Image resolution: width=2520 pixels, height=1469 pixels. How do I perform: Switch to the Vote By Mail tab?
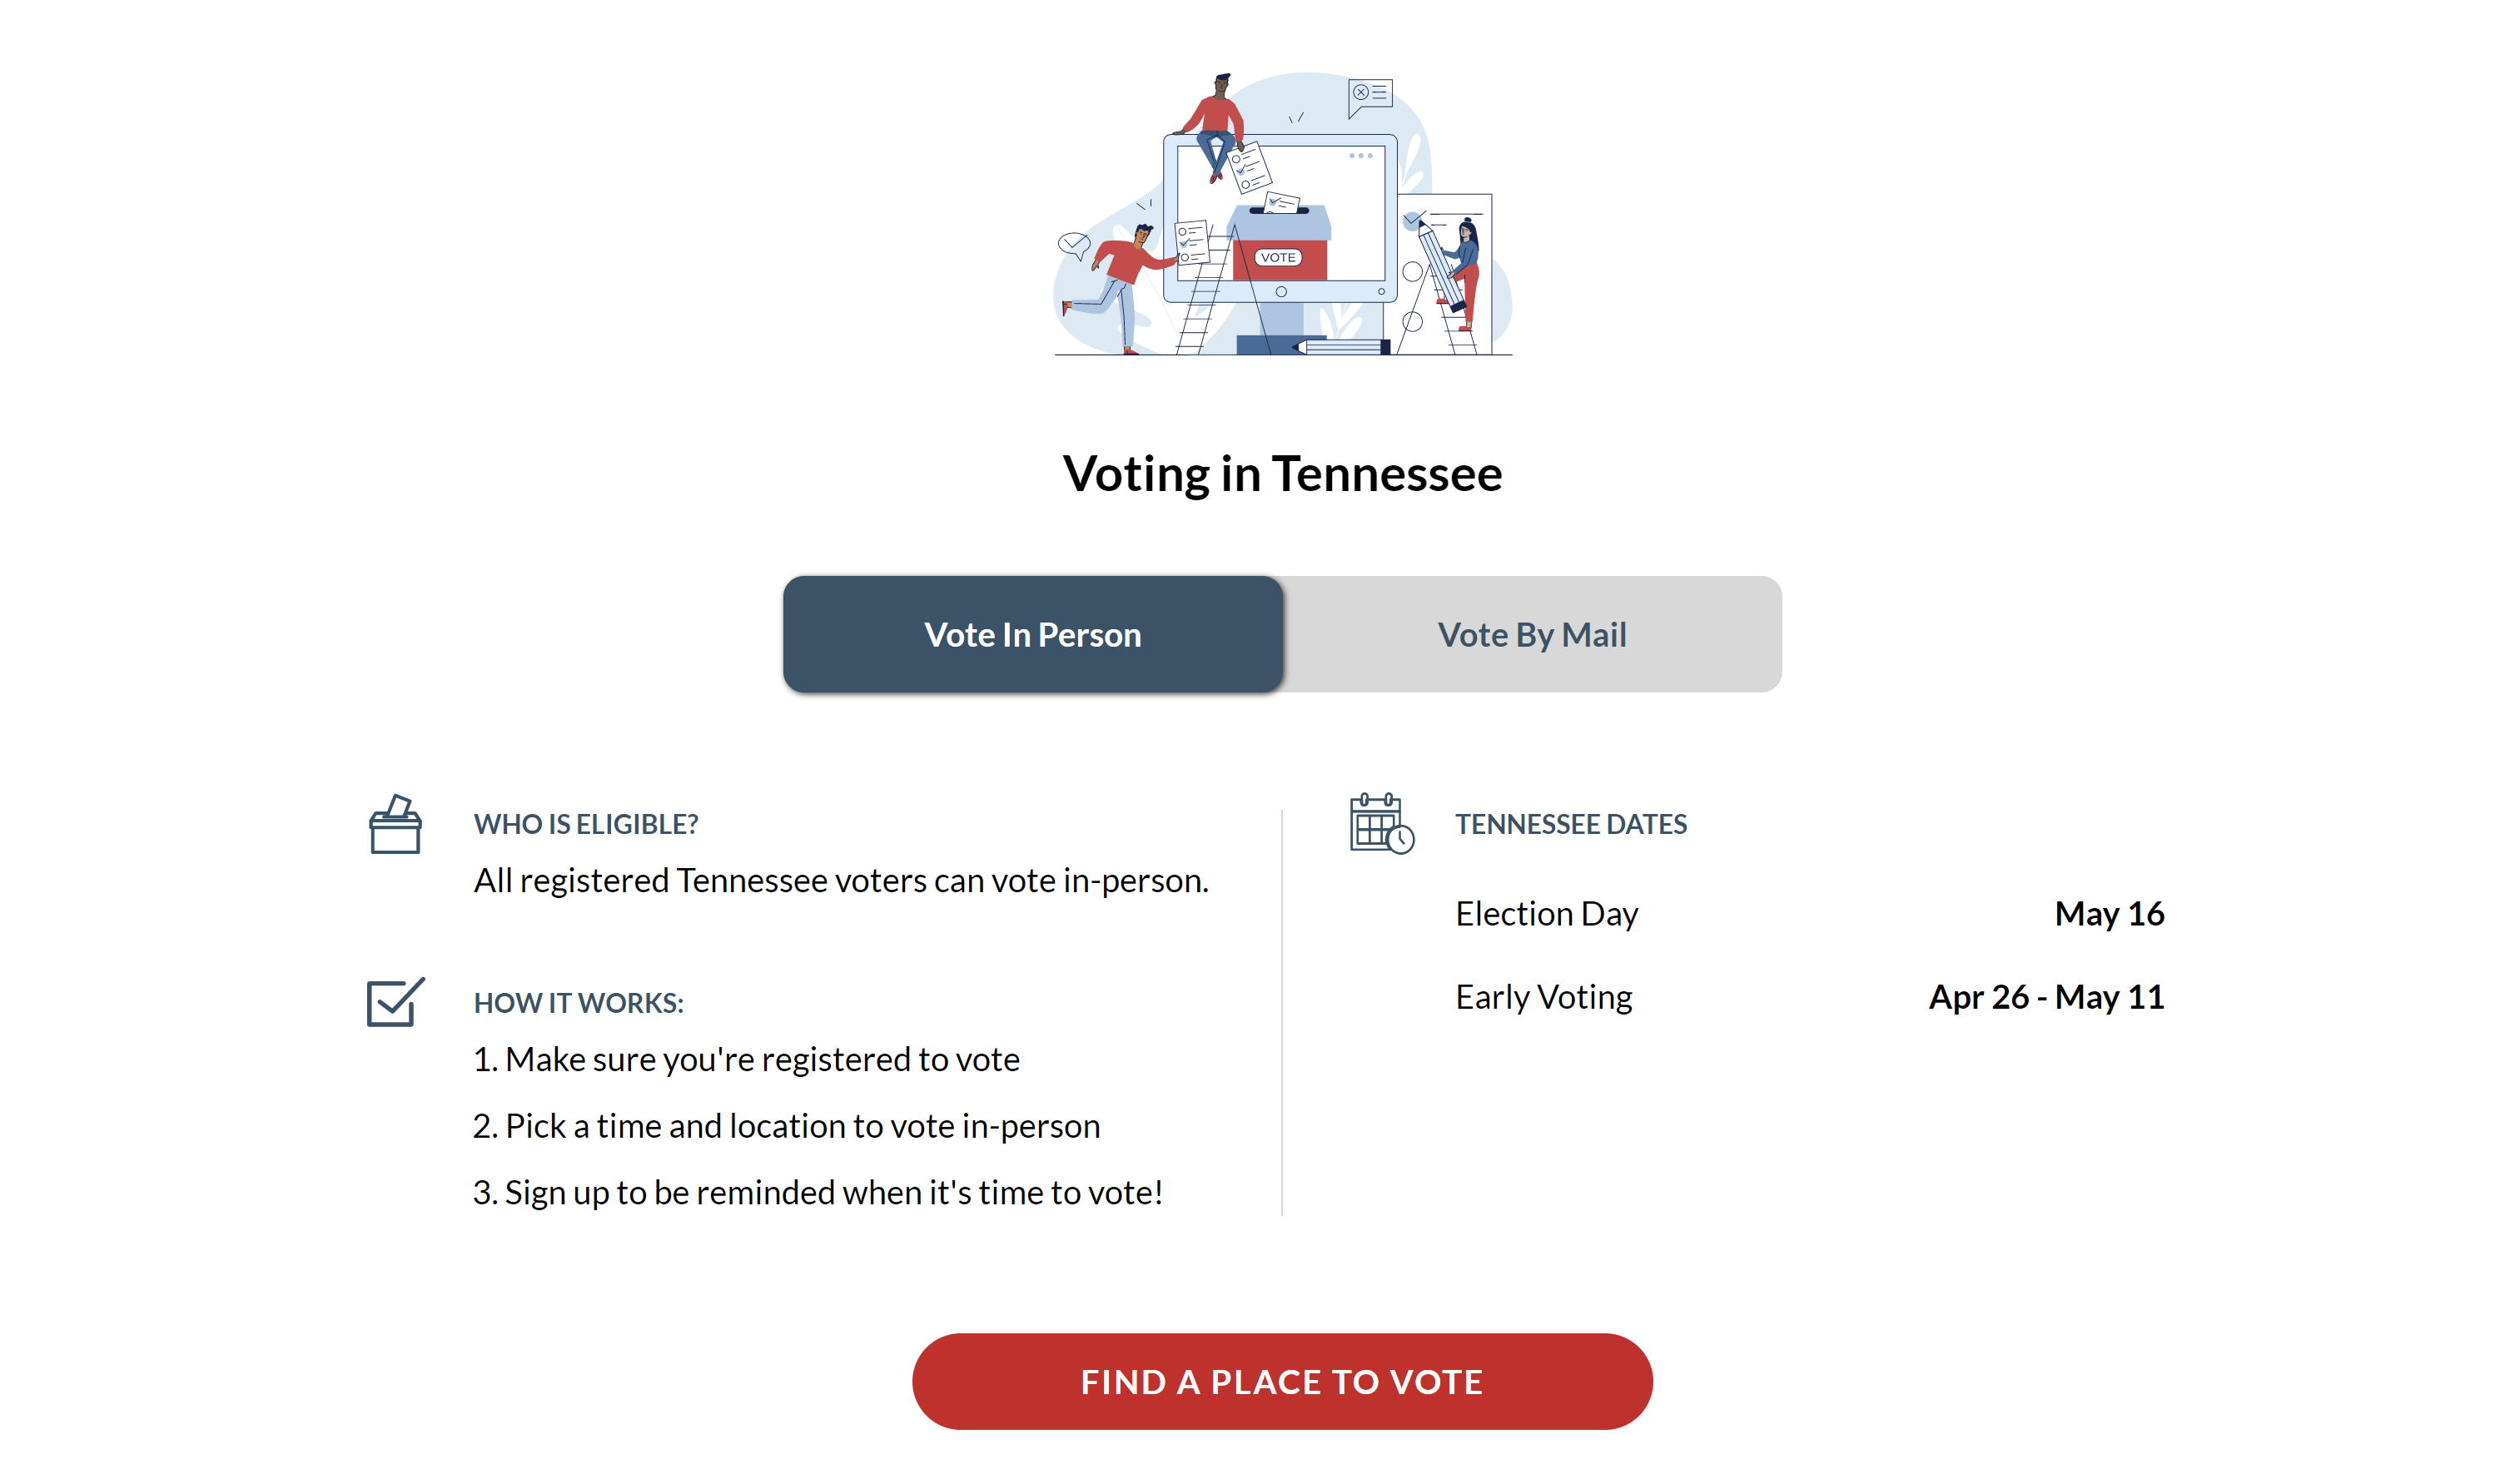click(x=1532, y=634)
